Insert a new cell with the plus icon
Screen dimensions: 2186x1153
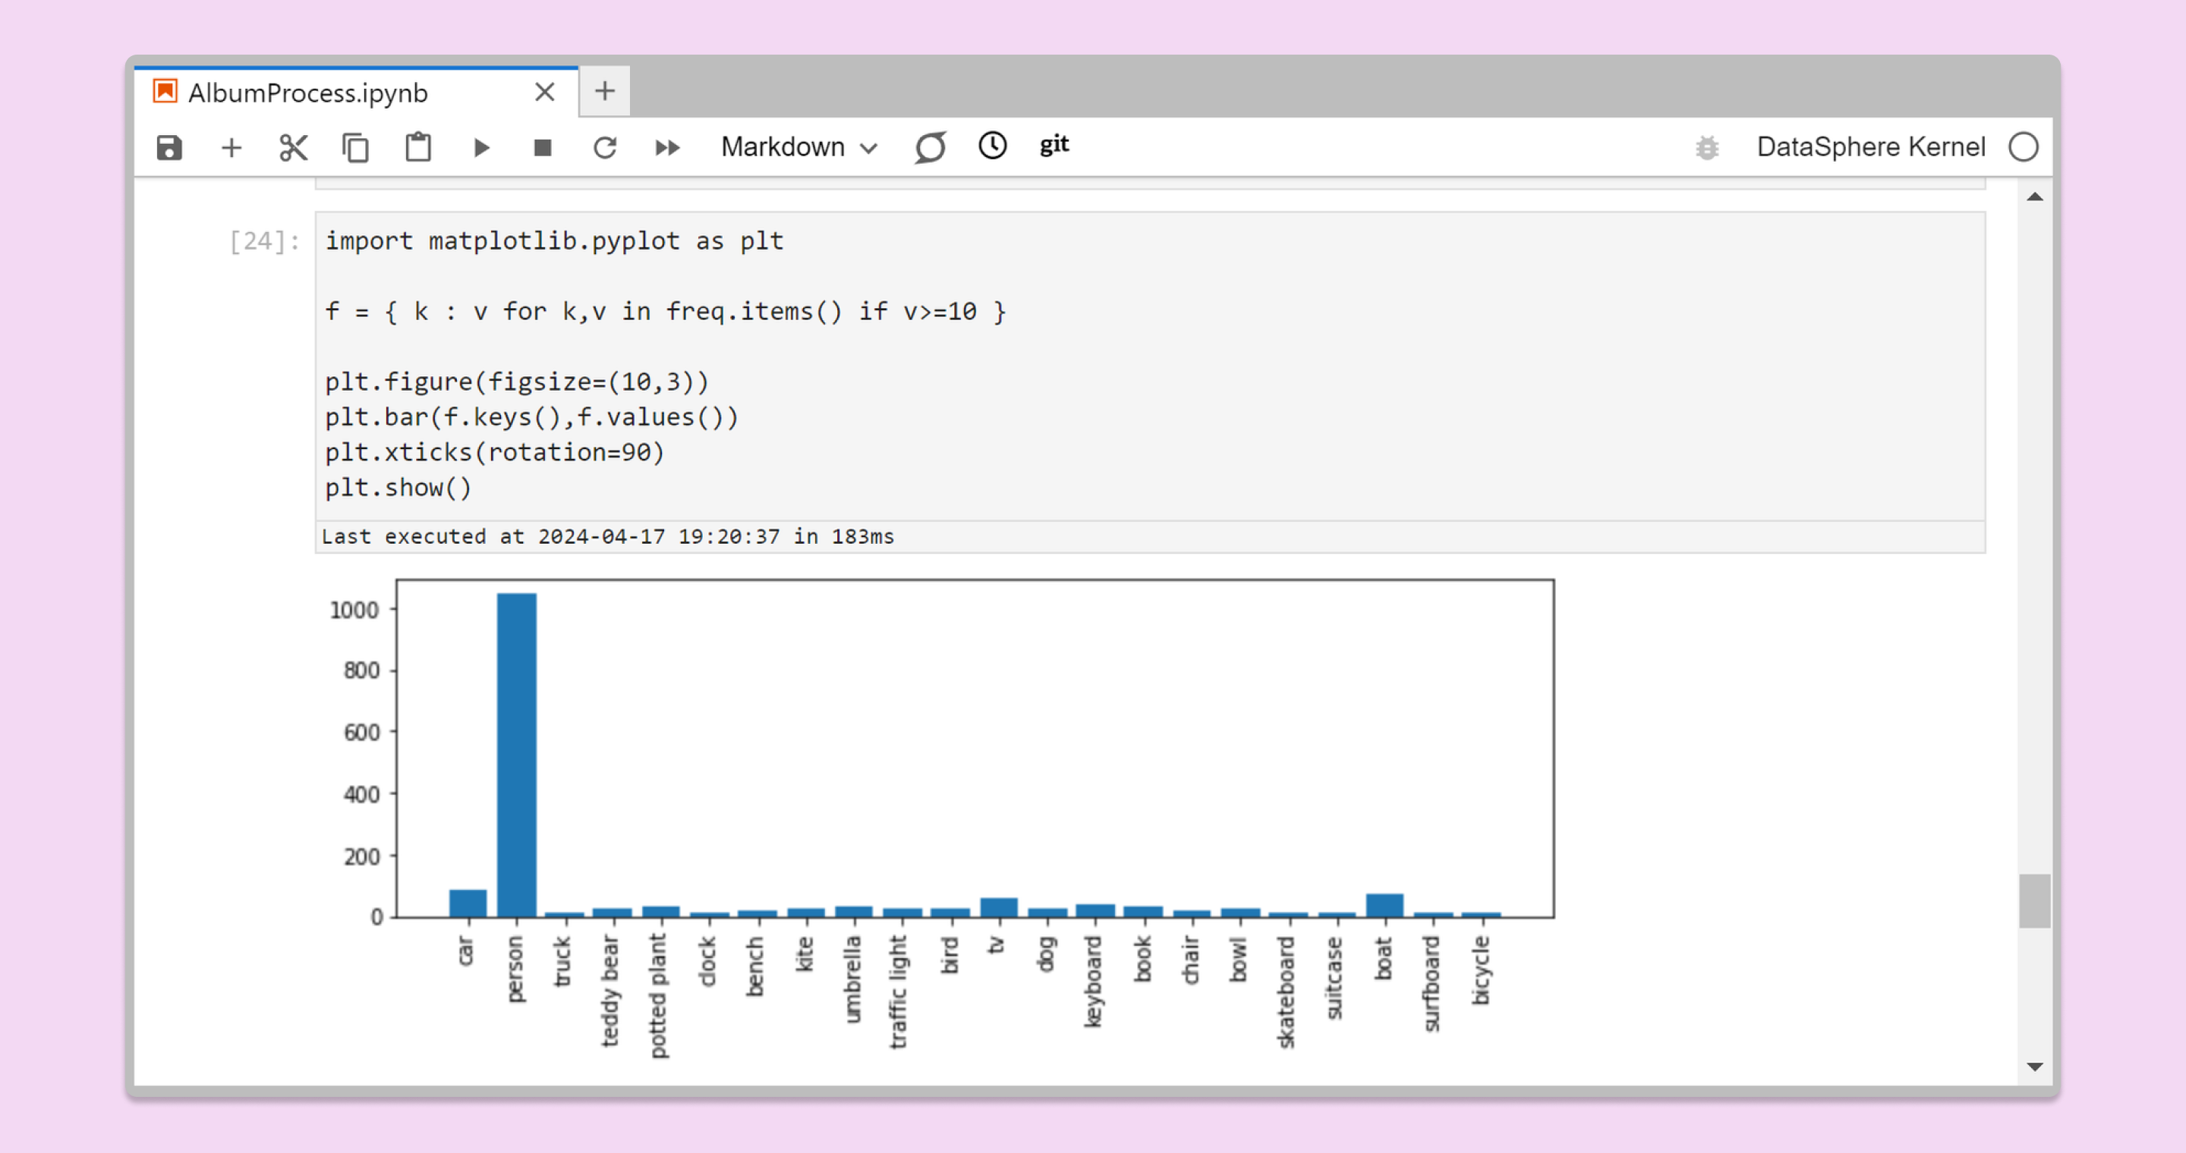click(232, 147)
